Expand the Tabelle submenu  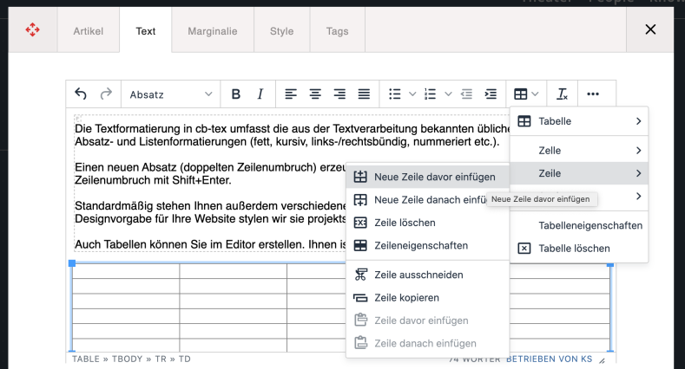pyautogui.click(x=580, y=121)
